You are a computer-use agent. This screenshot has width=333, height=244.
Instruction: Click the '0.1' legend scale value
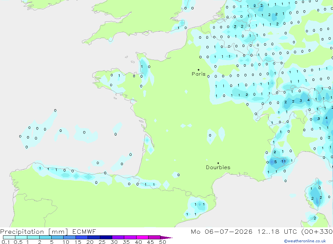click(6, 242)
